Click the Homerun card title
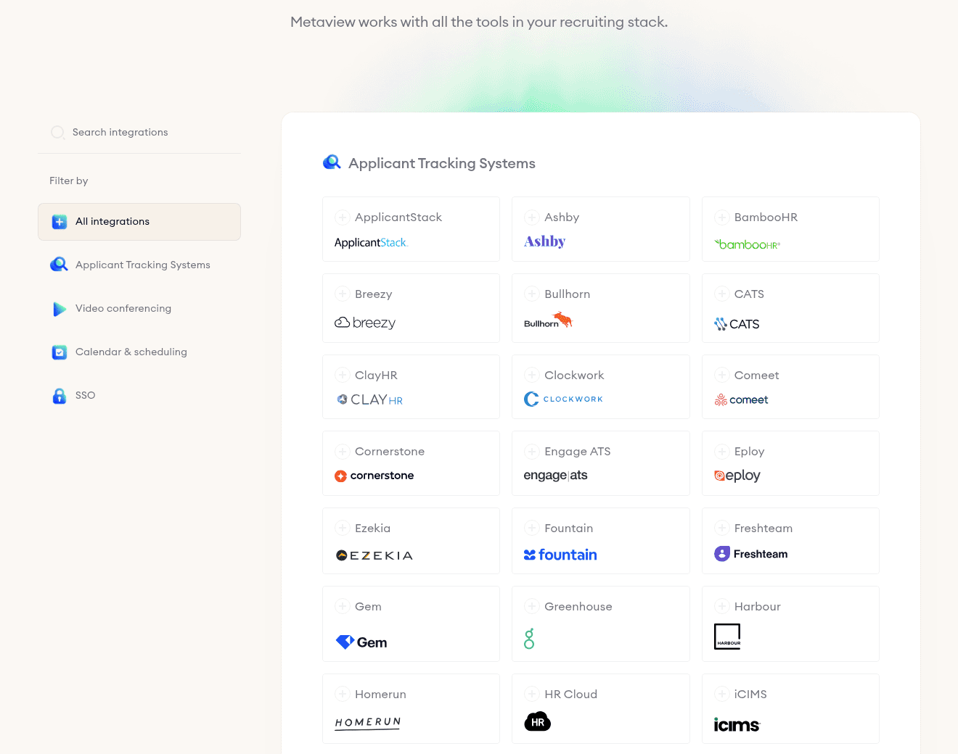958x754 pixels. pyautogui.click(x=380, y=695)
